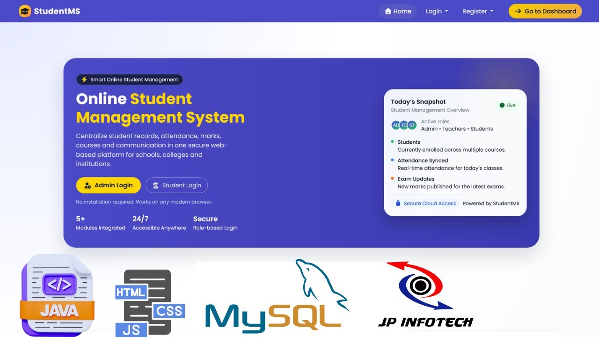Click the Student Login button
Viewport: 599px width, 337px height.
177,185
